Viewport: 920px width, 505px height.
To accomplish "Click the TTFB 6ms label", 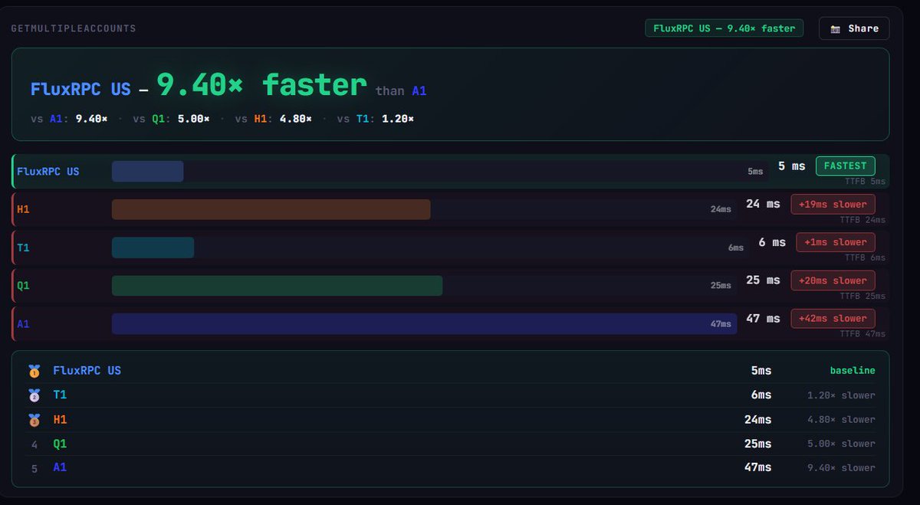I will (865, 258).
